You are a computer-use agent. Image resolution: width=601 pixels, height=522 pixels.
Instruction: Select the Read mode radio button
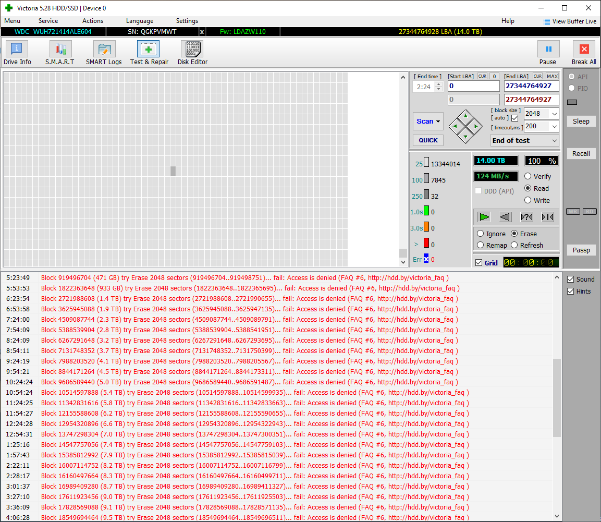coord(528,188)
